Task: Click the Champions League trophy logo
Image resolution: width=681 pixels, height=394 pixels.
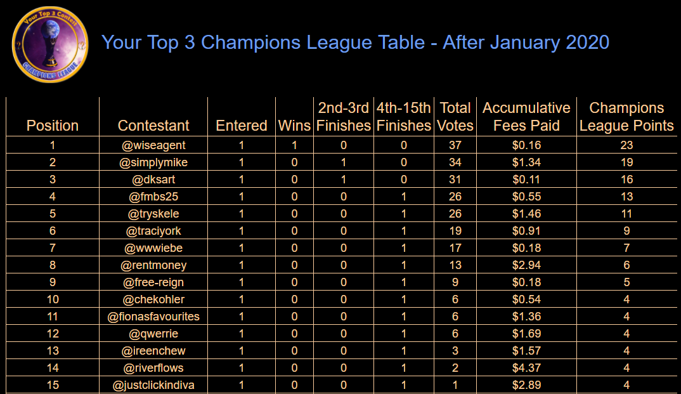Action: [50, 45]
